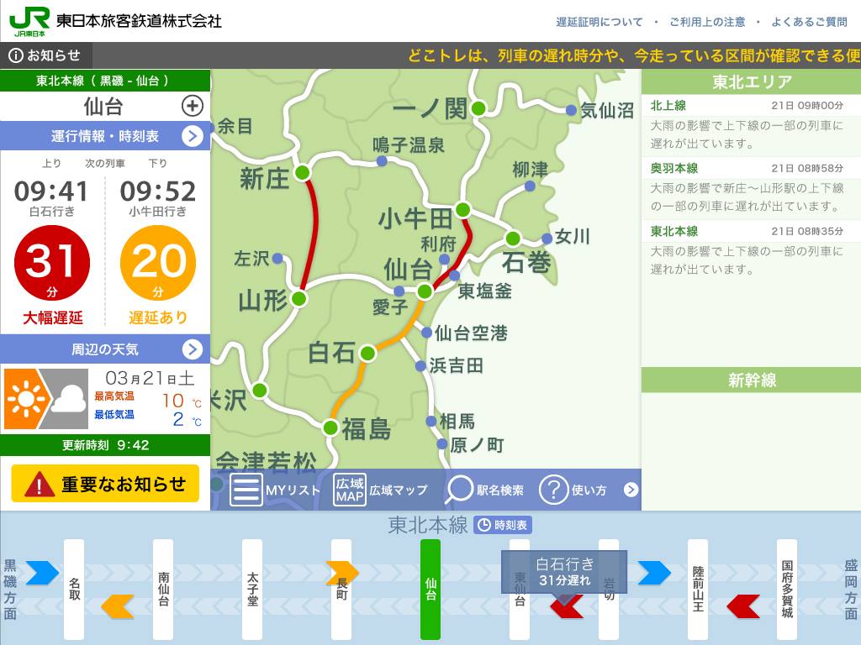This screenshot has height=645, width=861.
Task: Open MYリスト menu icon
Action: [246, 490]
